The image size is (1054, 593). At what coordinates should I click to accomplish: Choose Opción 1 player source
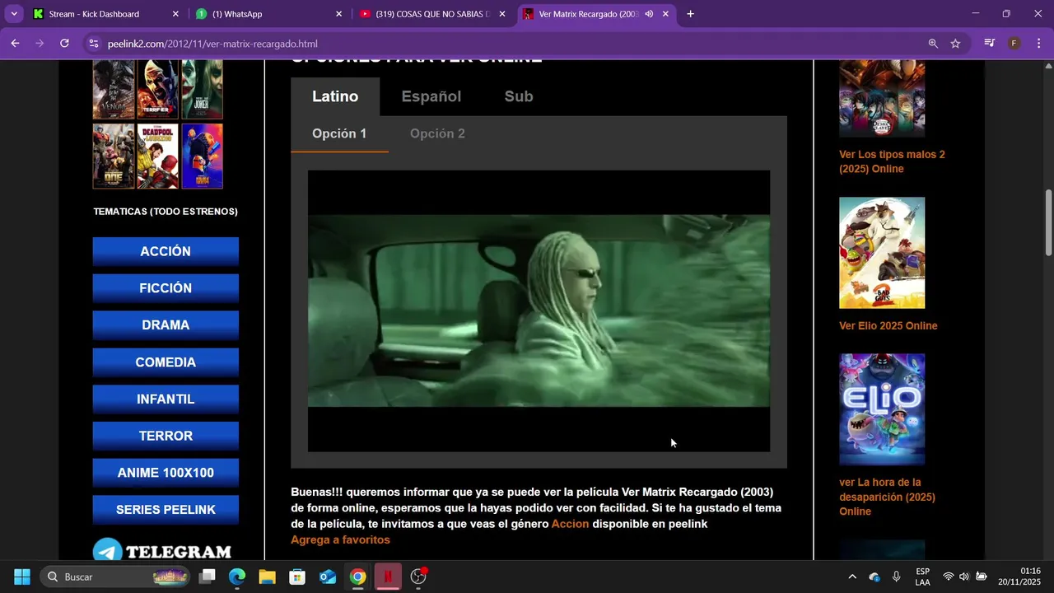339,133
